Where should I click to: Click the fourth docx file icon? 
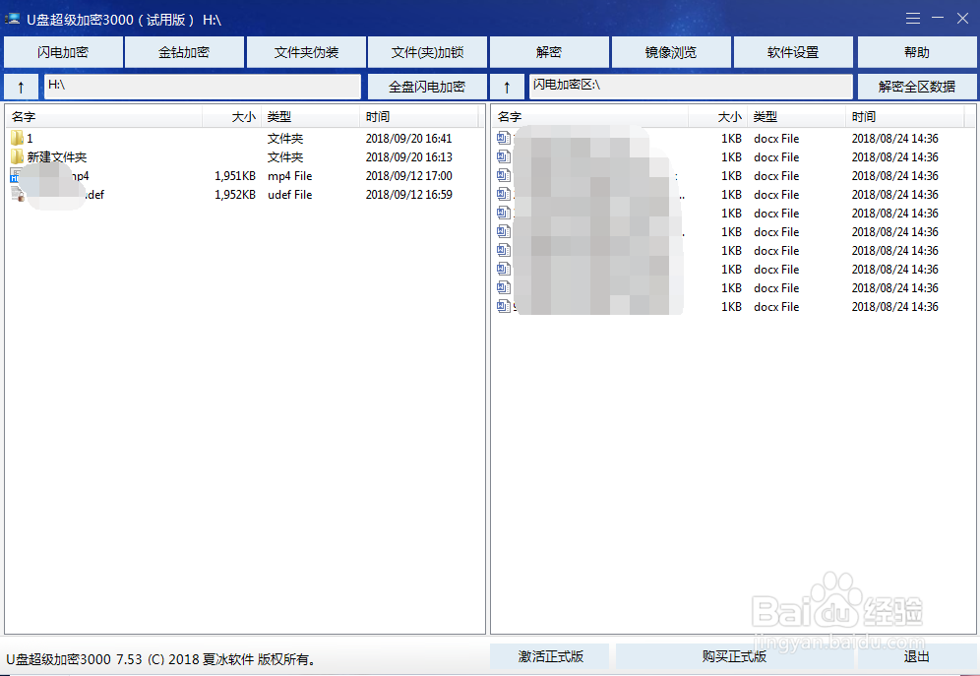coord(503,194)
